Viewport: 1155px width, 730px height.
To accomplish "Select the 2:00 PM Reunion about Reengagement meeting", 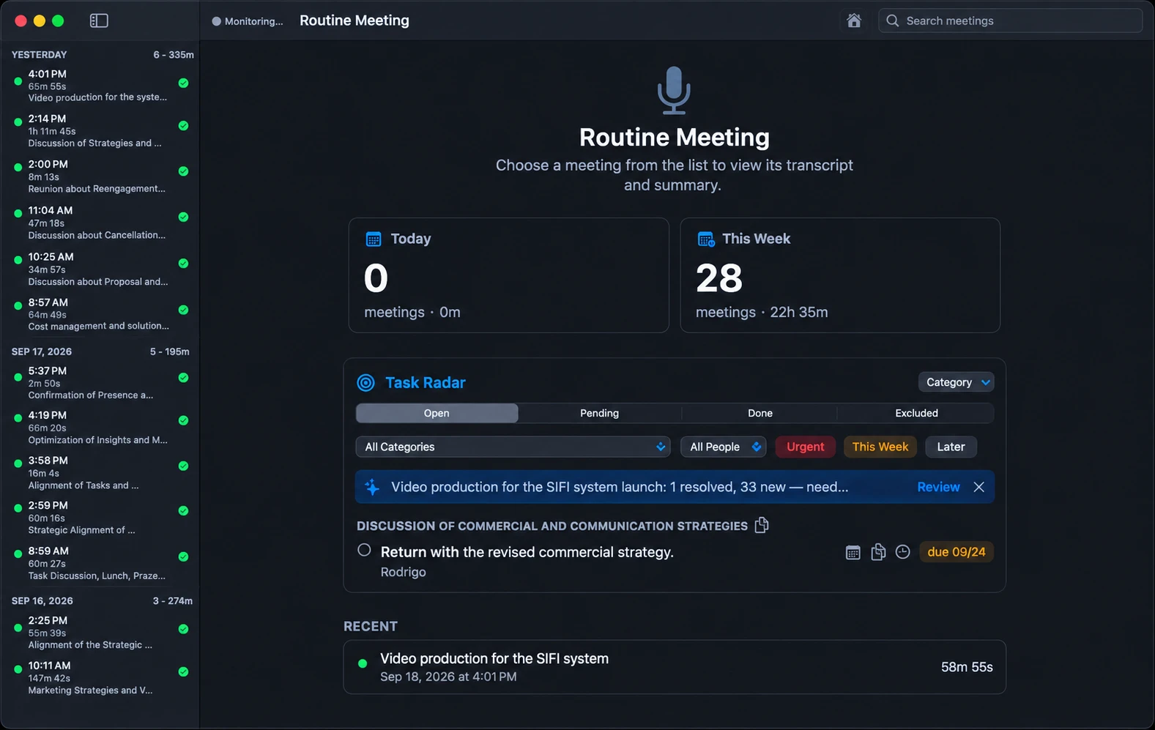I will click(x=100, y=176).
